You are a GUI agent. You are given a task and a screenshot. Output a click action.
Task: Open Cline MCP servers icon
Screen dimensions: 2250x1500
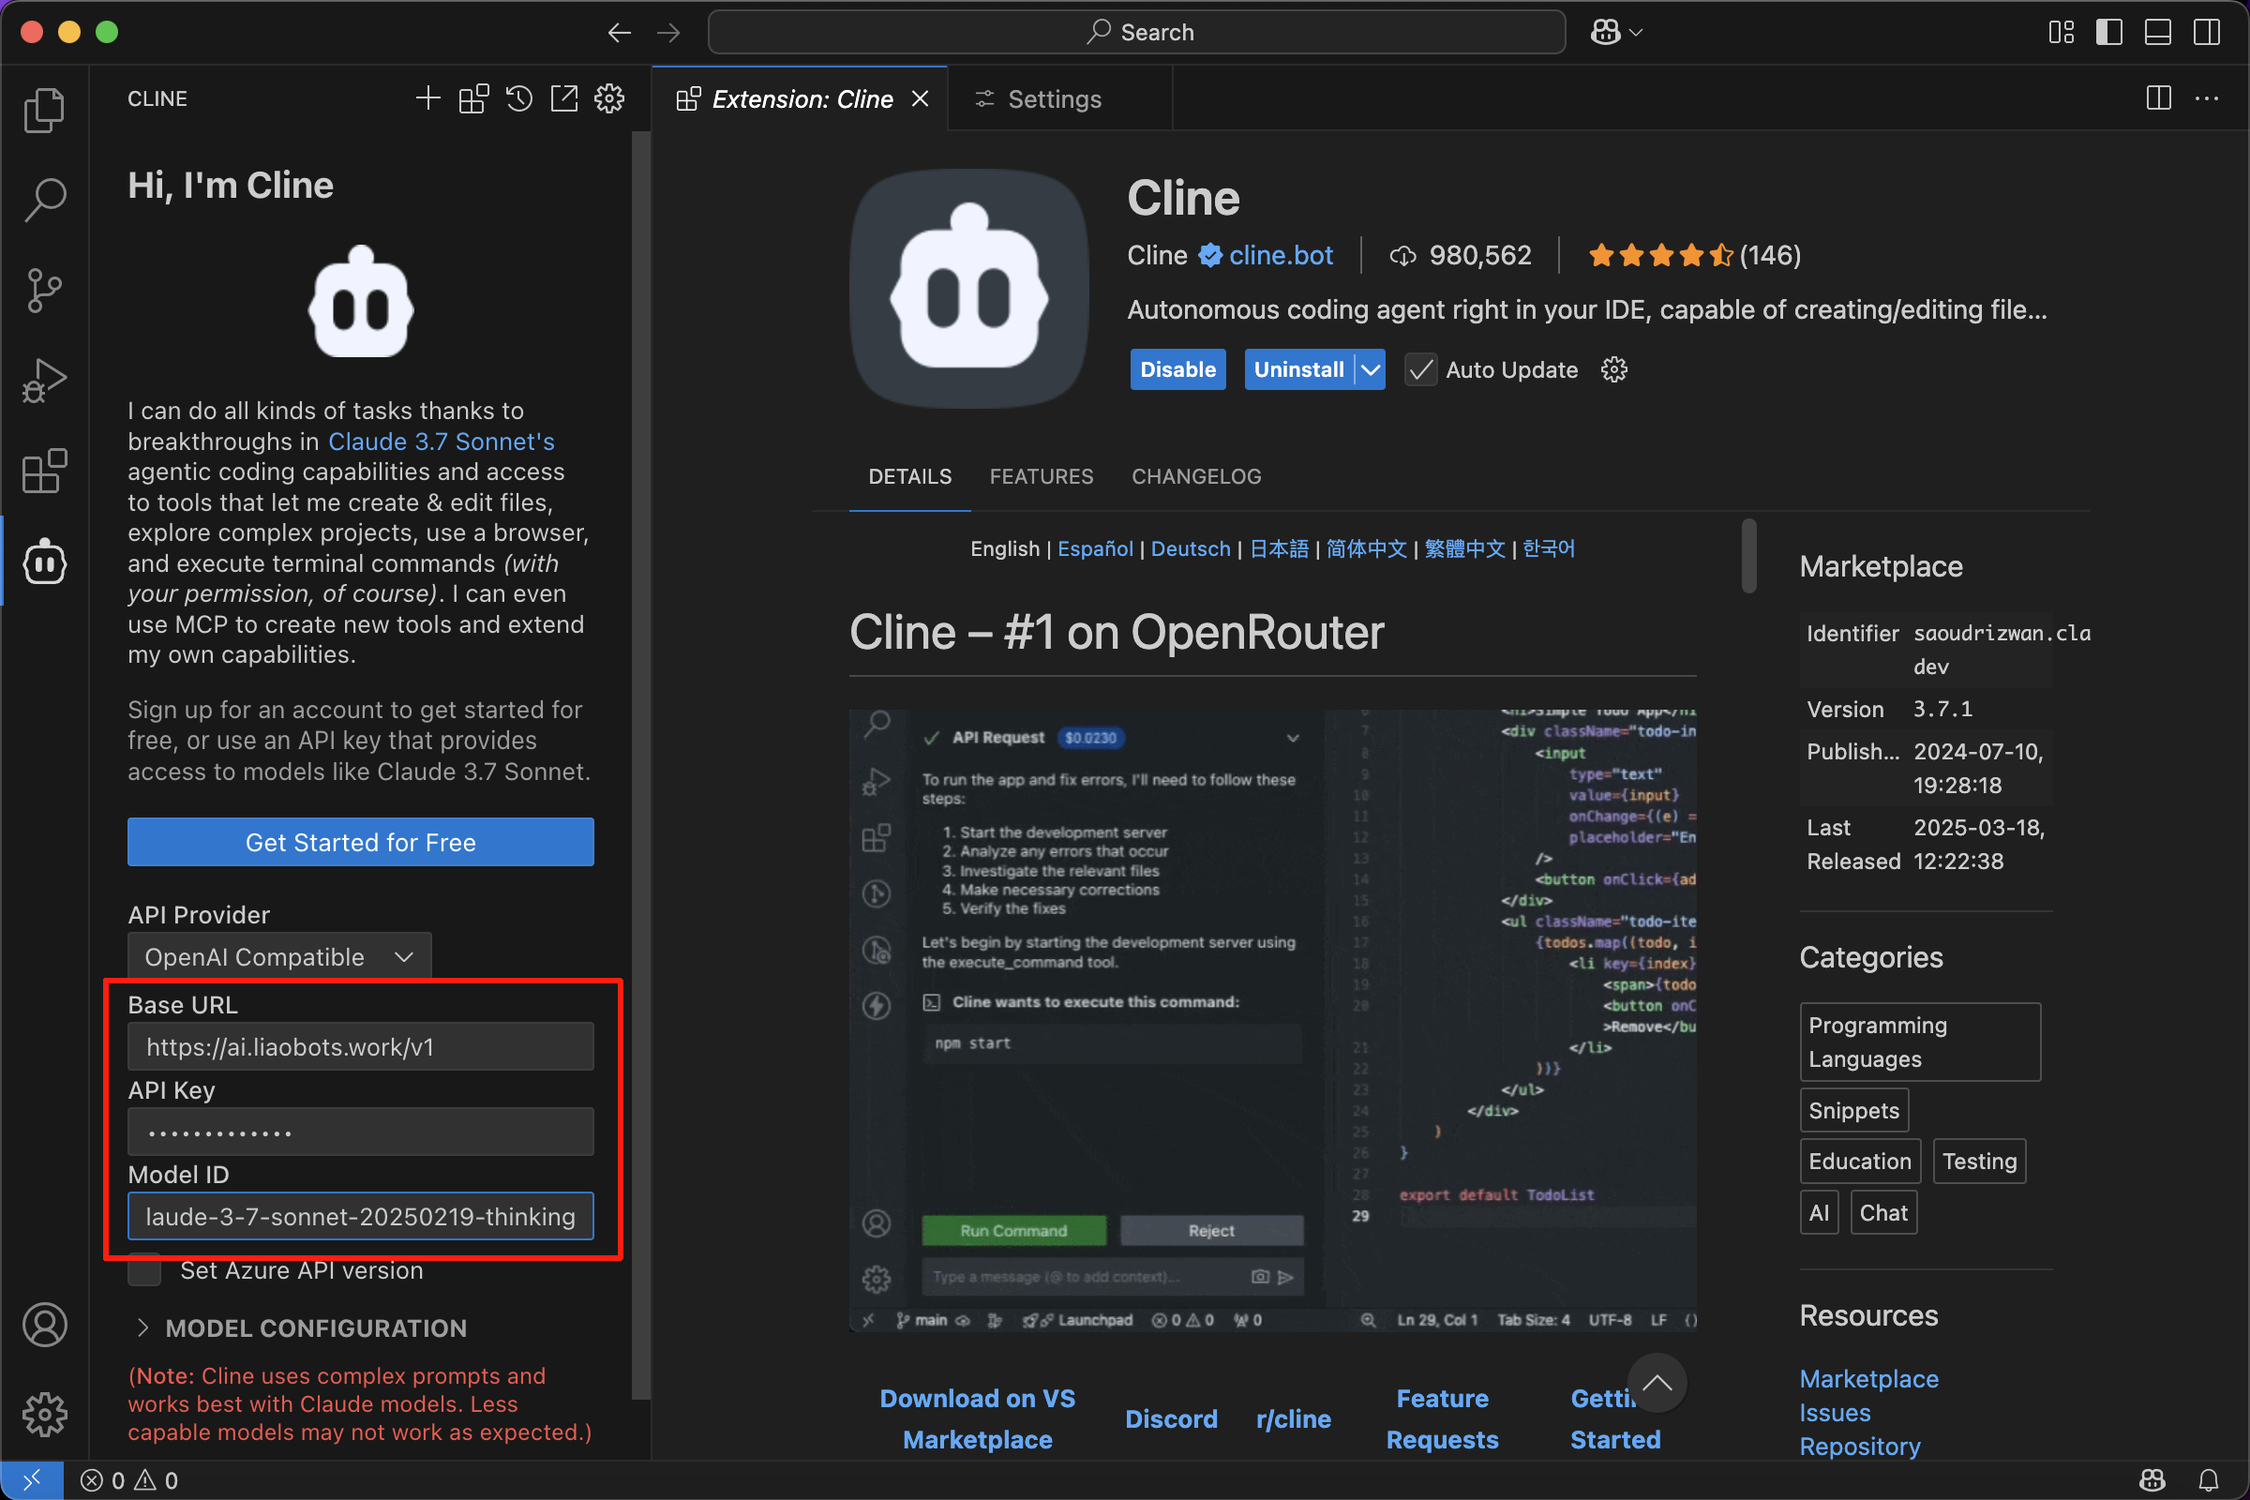tap(472, 98)
